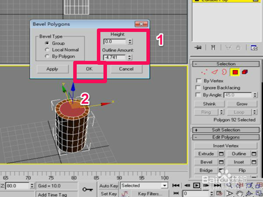Click Loop spinner arrows

[254, 112]
